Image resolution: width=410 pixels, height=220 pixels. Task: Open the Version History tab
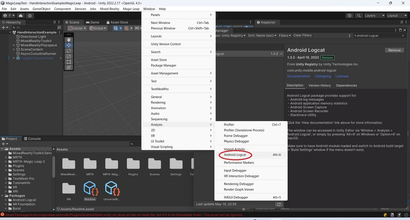click(319, 85)
